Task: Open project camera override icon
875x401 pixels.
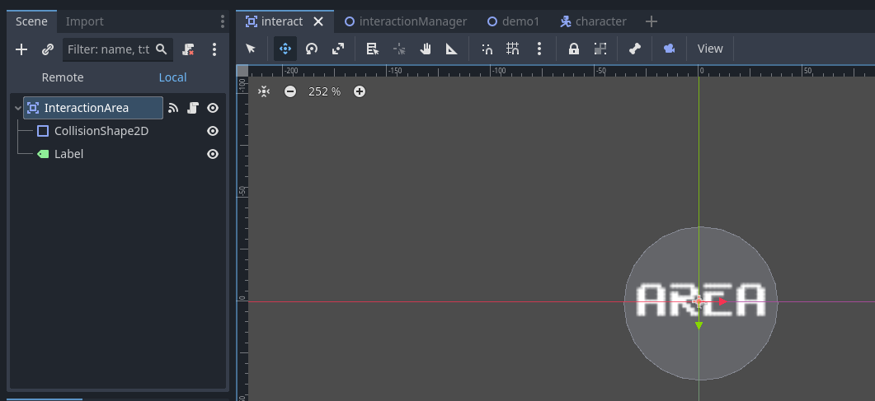Action: click(669, 49)
